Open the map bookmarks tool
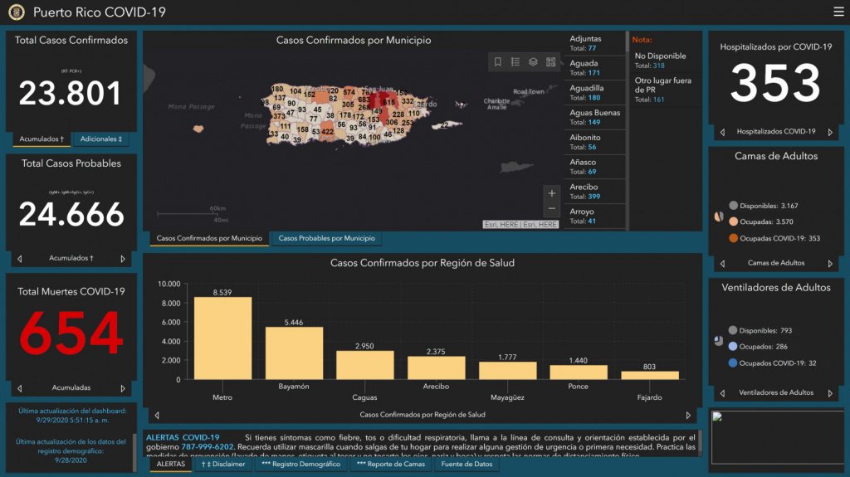The width and height of the screenshot is (850, 477). pyautogui.click(x=498, y=62)
